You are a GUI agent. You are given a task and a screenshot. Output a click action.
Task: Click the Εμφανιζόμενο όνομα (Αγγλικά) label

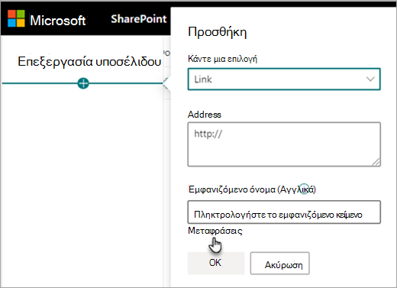click(x=252, y=189)
